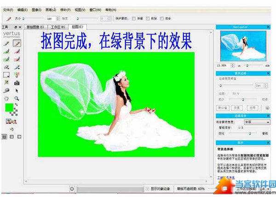This screenshot has height=197, width=276.
Task: Open the 帮助(H) menu
Action: coord(111,10)
